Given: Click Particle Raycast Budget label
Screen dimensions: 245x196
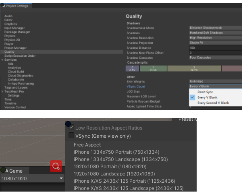Looking at the screenshot, I should click(x=143, y=101).
